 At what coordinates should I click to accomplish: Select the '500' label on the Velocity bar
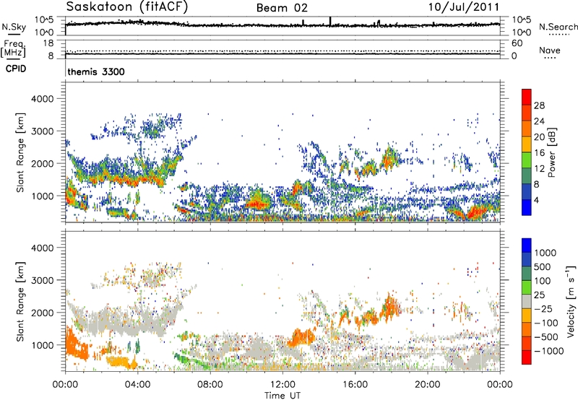pos(543,267)
